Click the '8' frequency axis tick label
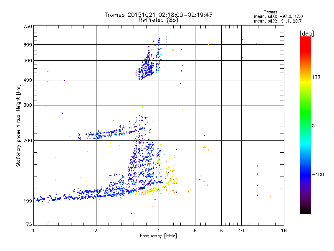This screenshot has height=251, width=334. 221,231
